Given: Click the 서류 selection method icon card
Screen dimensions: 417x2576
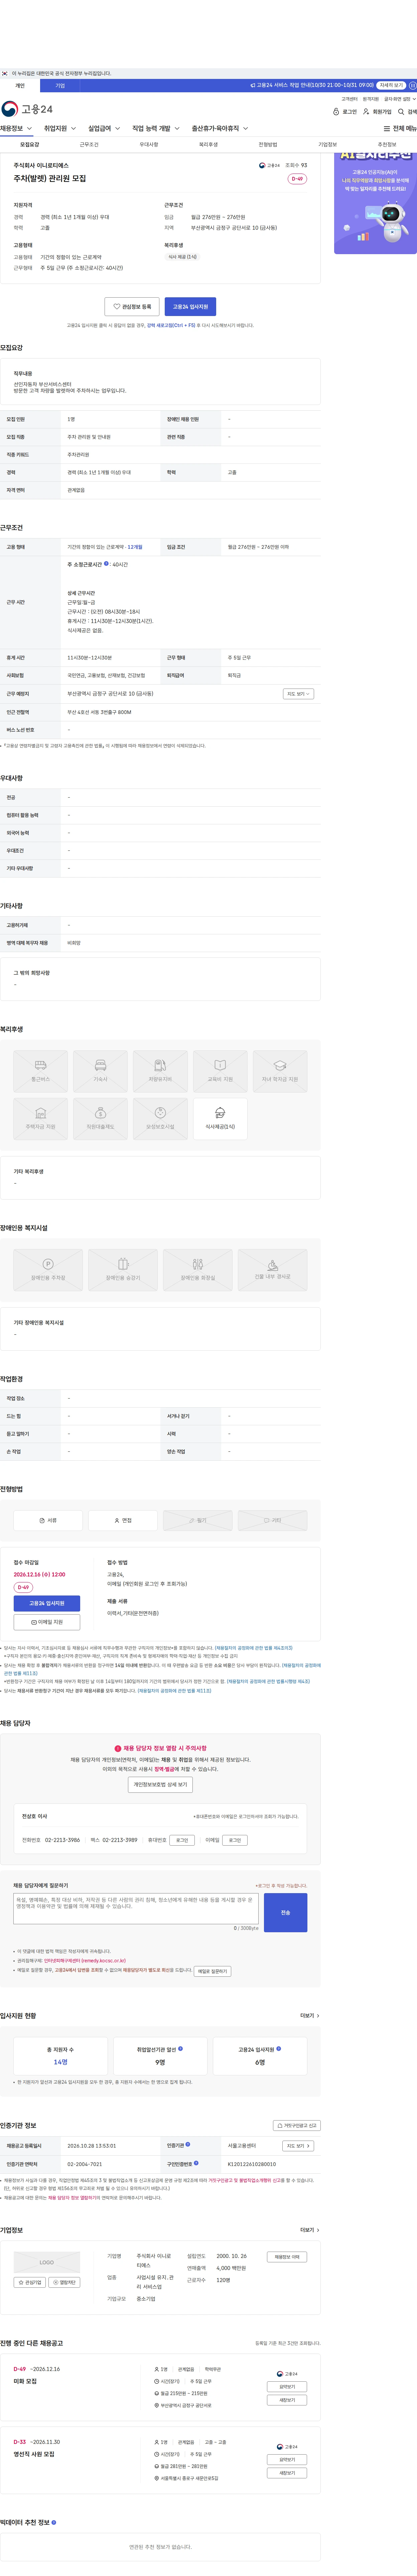Looking at the screenshot, I should click(48, 1520).
